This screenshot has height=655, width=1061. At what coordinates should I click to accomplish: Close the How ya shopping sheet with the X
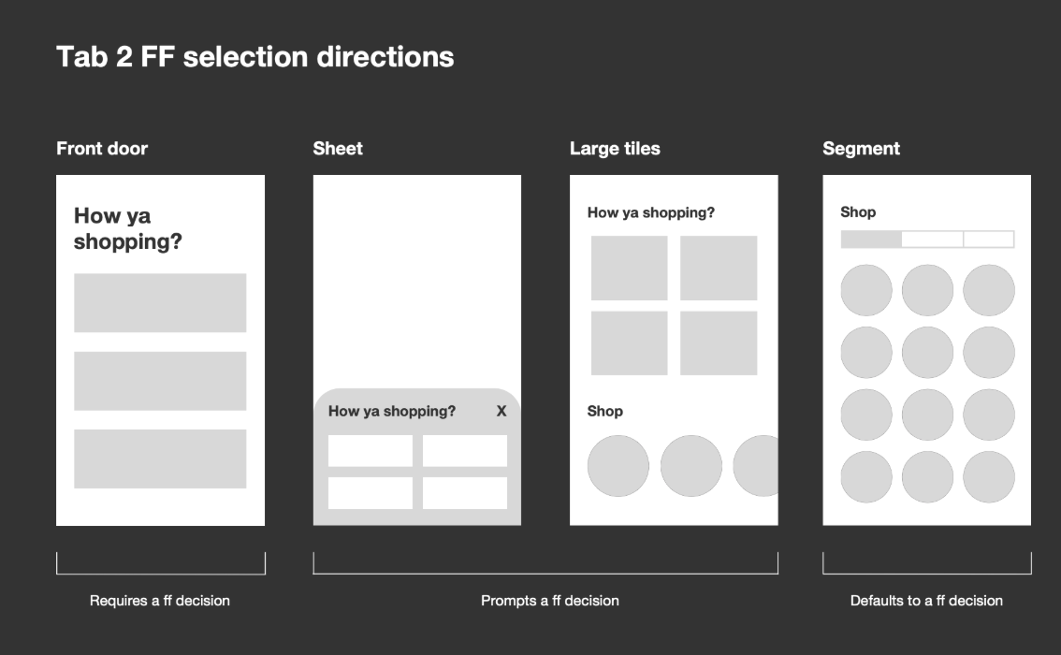click(501, 410)
